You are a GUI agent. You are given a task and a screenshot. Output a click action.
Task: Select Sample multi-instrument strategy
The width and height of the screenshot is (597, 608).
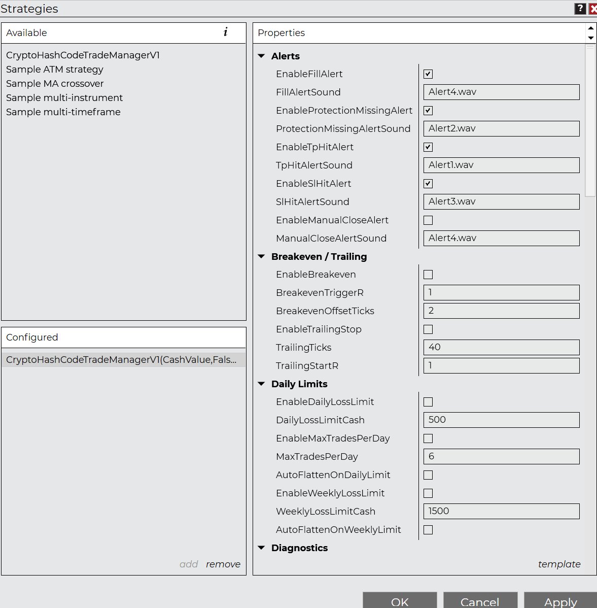pyautogui.click(x=64, y=98)
